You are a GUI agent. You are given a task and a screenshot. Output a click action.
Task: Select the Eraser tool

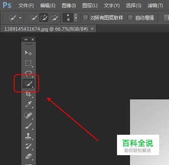pos(28,156)
